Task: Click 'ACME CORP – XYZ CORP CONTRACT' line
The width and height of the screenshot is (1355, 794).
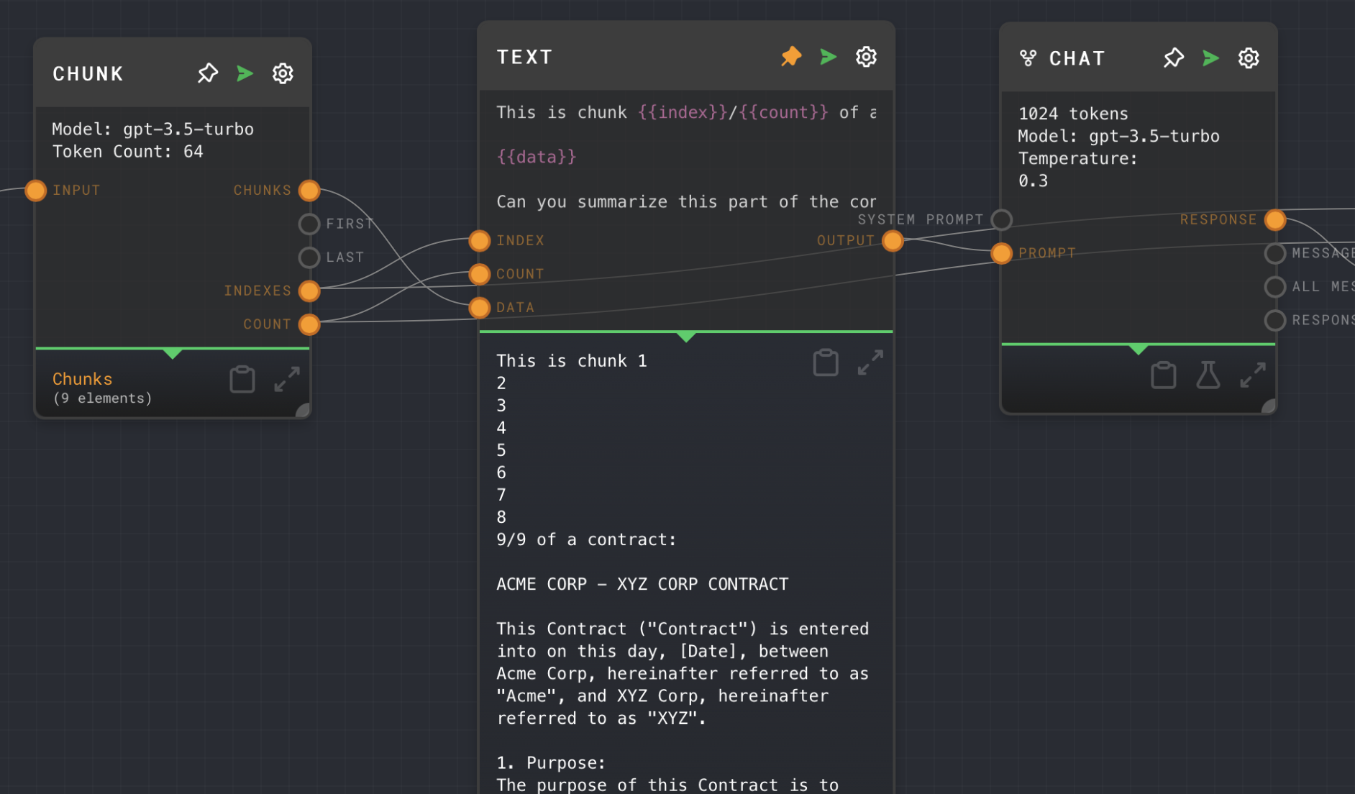Action: 642,584
